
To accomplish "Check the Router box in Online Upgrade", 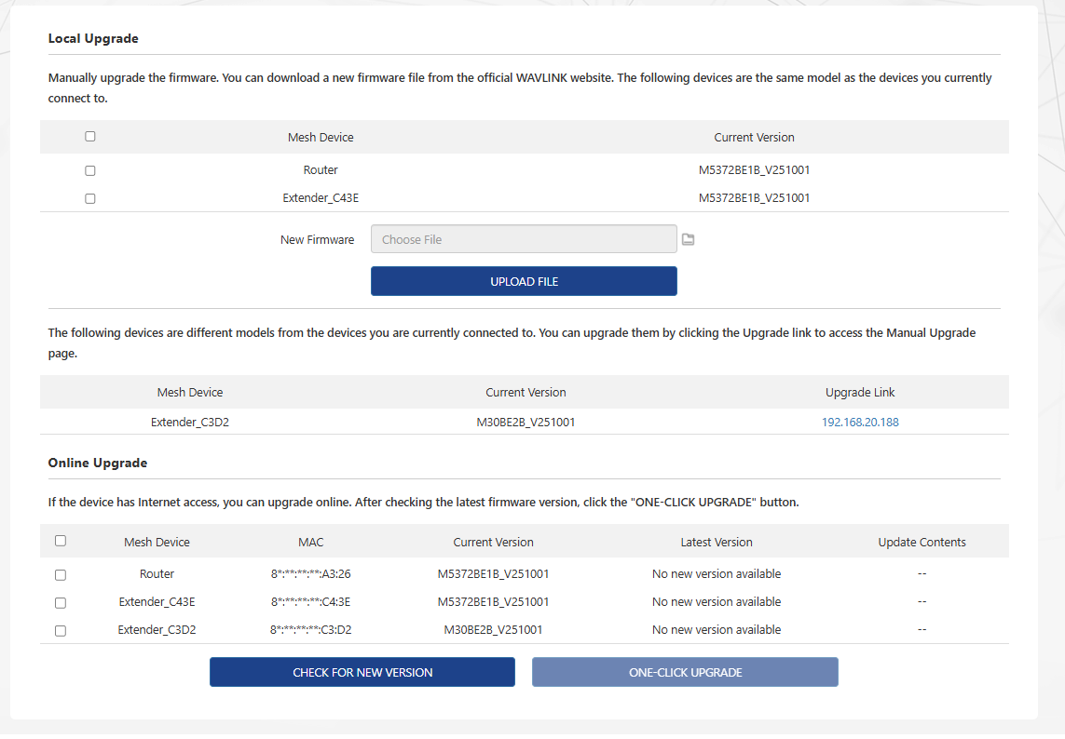I will coord(61,575).
